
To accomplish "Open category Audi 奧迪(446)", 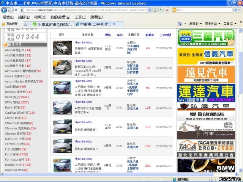I will pos(16,87).
